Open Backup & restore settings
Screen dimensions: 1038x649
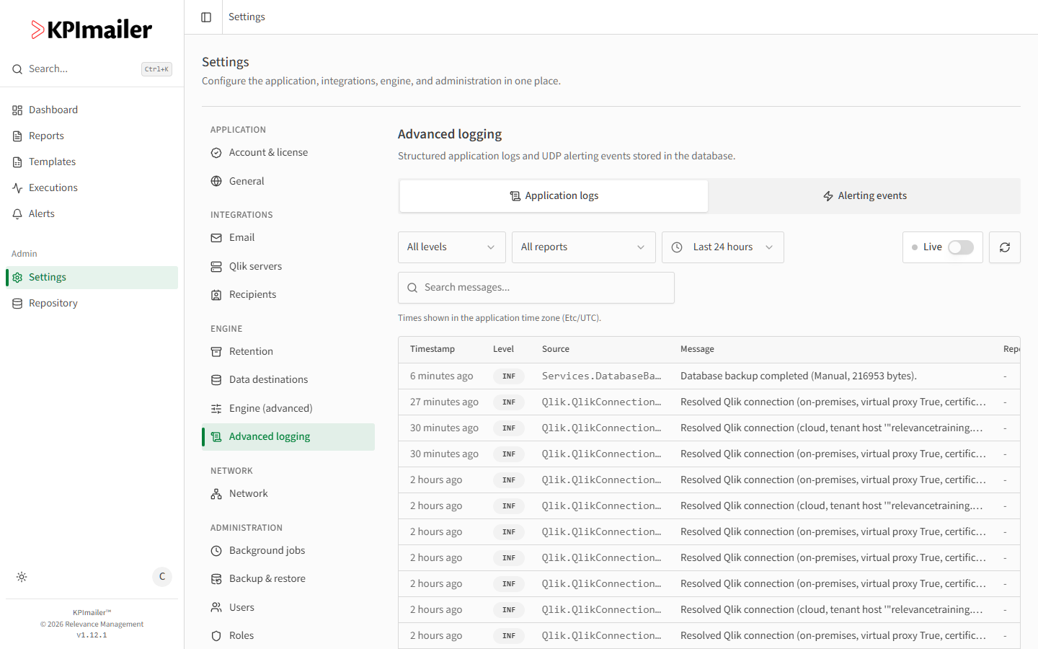[288, 578]
